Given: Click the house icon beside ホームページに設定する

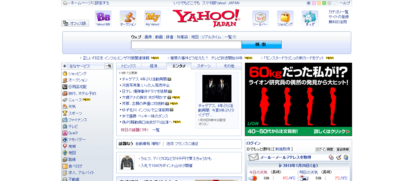Looking at the screenshot, I should 65,3.
